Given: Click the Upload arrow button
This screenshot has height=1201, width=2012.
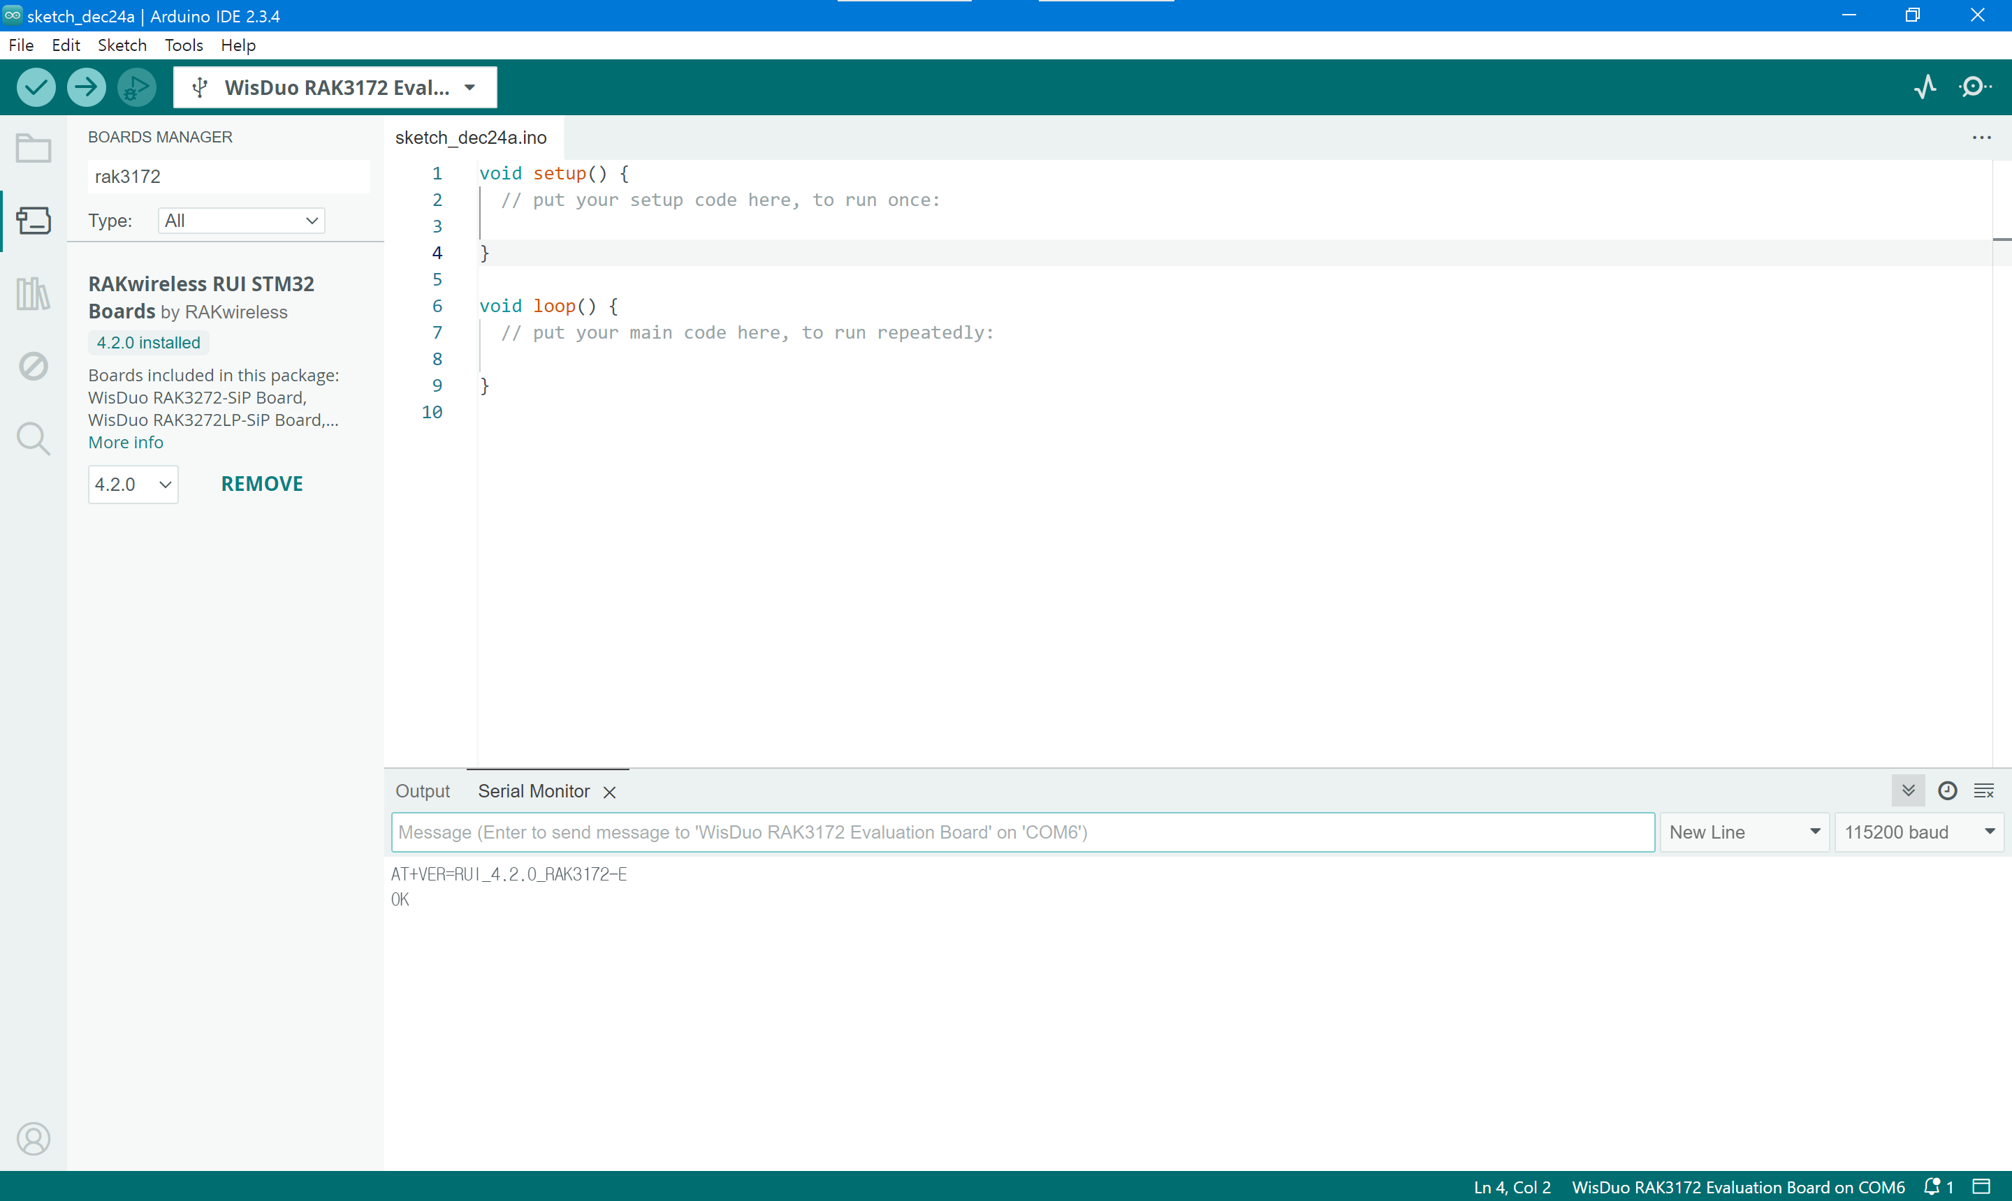Looking at the screenshot, I should click(x=86, y=87).
